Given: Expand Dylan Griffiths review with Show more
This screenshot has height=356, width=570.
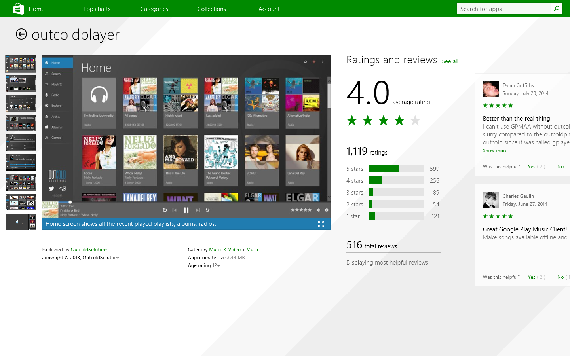Looking at the screenshot, I should 495,151.
